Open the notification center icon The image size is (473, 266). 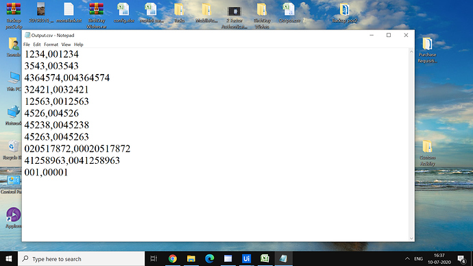[461, 258]
